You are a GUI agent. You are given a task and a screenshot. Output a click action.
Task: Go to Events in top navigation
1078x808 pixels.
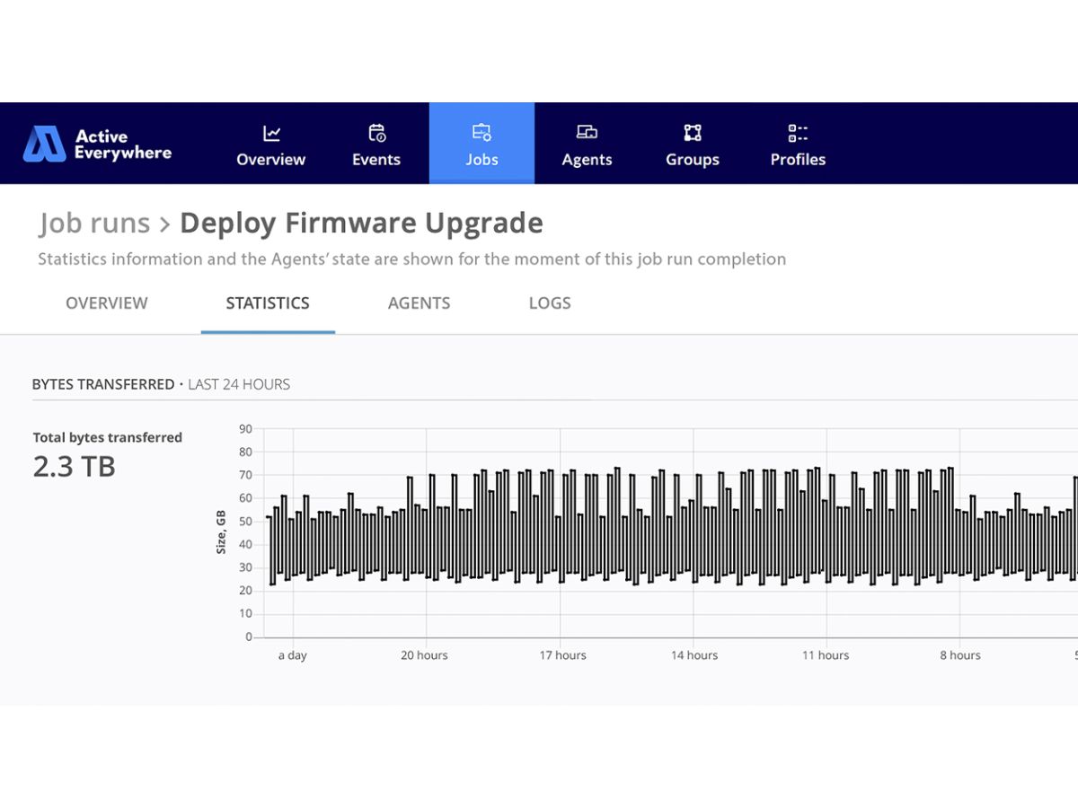coord(376,160)
